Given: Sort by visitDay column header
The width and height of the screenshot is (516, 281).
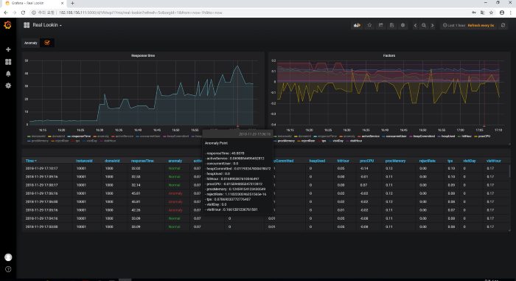Looking at the screenshot, I should [470, 161].
